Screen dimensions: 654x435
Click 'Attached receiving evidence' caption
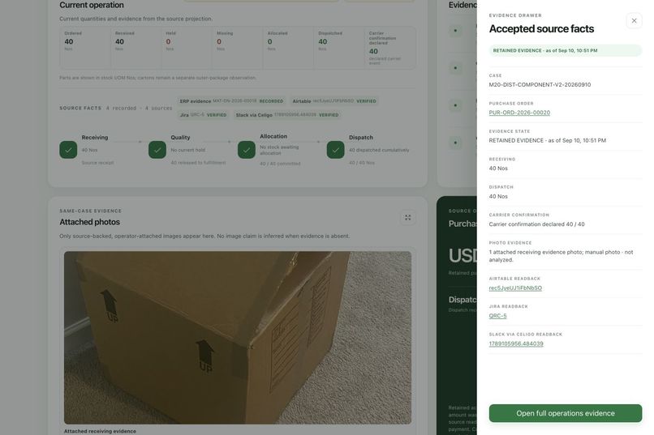(x=100, y=431)
